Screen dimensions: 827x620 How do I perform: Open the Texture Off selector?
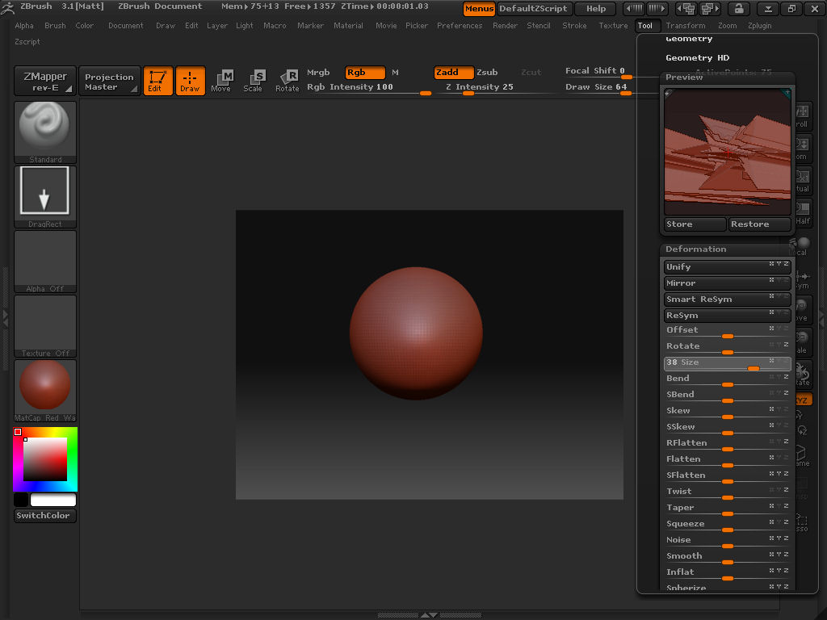pos(45,326)
